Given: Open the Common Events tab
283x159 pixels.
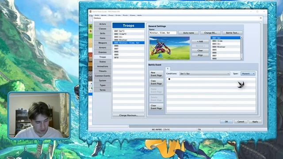Looking at the screenshot, I should 102,76.
